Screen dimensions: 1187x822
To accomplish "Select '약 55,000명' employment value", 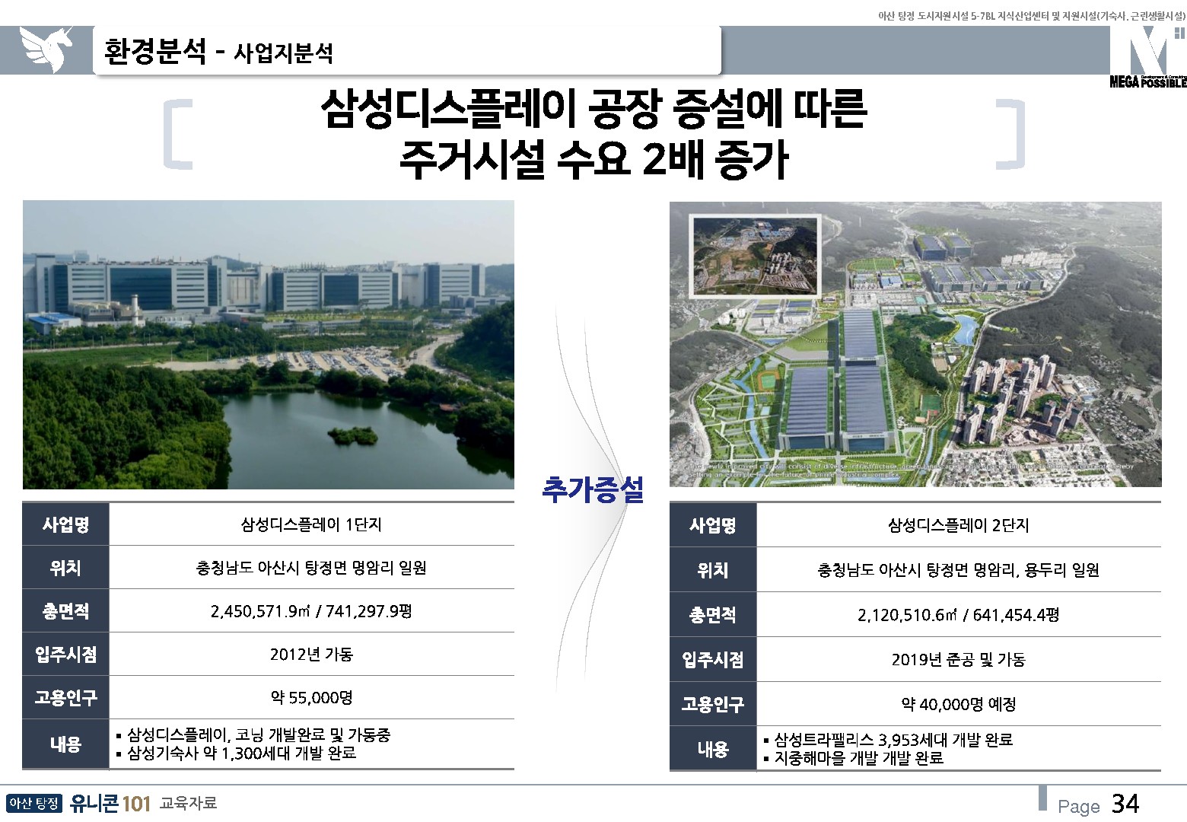I will pos(311,698).
